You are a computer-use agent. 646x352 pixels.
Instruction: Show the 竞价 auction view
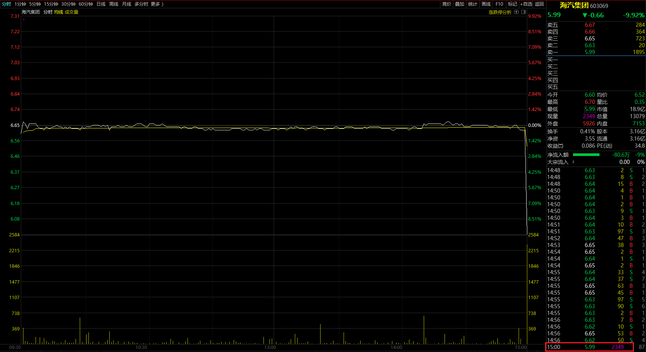446,4
